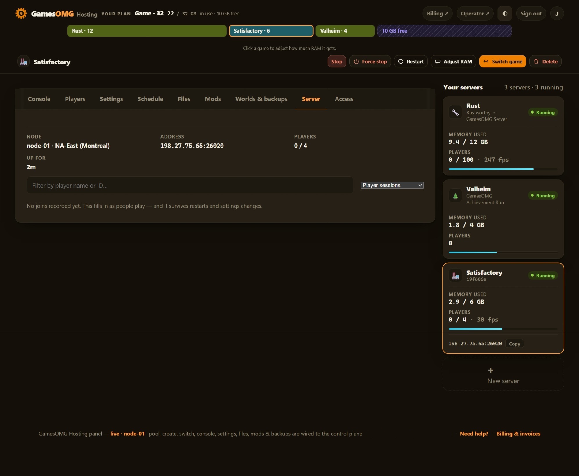Select the Satisfactory · 6 RAM bar
Screen dimensions: 579x476
pyautogui.click(x=271, y=31)
